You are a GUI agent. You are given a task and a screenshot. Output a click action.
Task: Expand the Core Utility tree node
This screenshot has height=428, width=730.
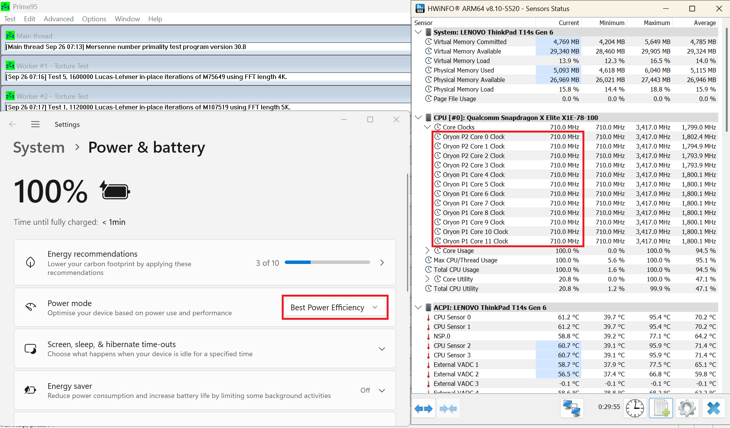point(427,279)
